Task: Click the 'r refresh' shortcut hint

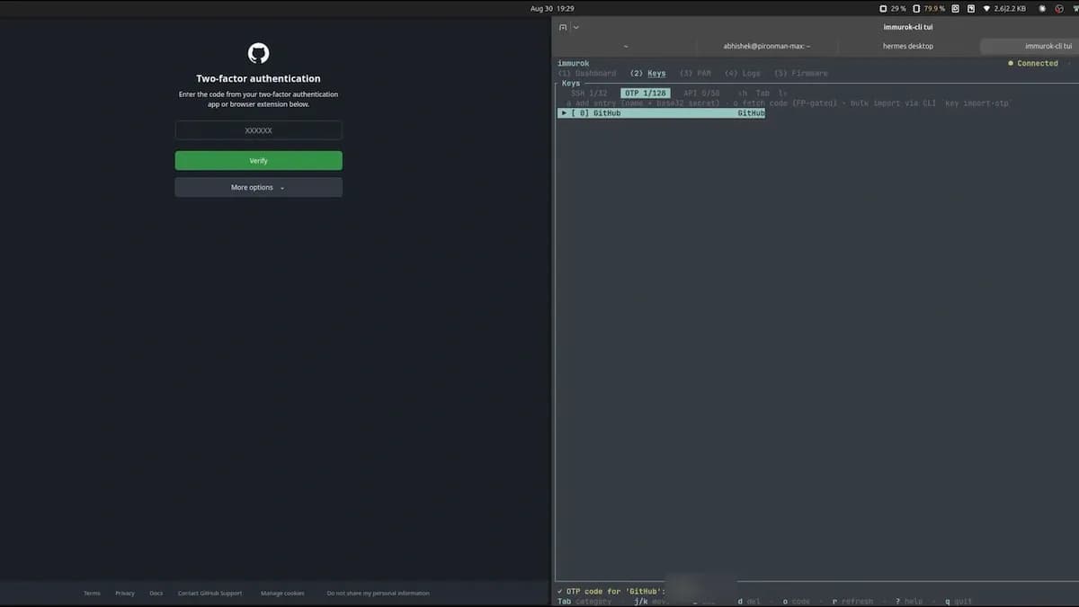Action: point(852,601)
